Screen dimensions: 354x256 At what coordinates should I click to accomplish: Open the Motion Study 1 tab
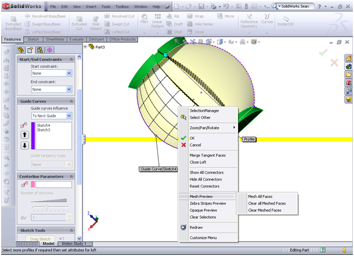(x=74, y=244)
